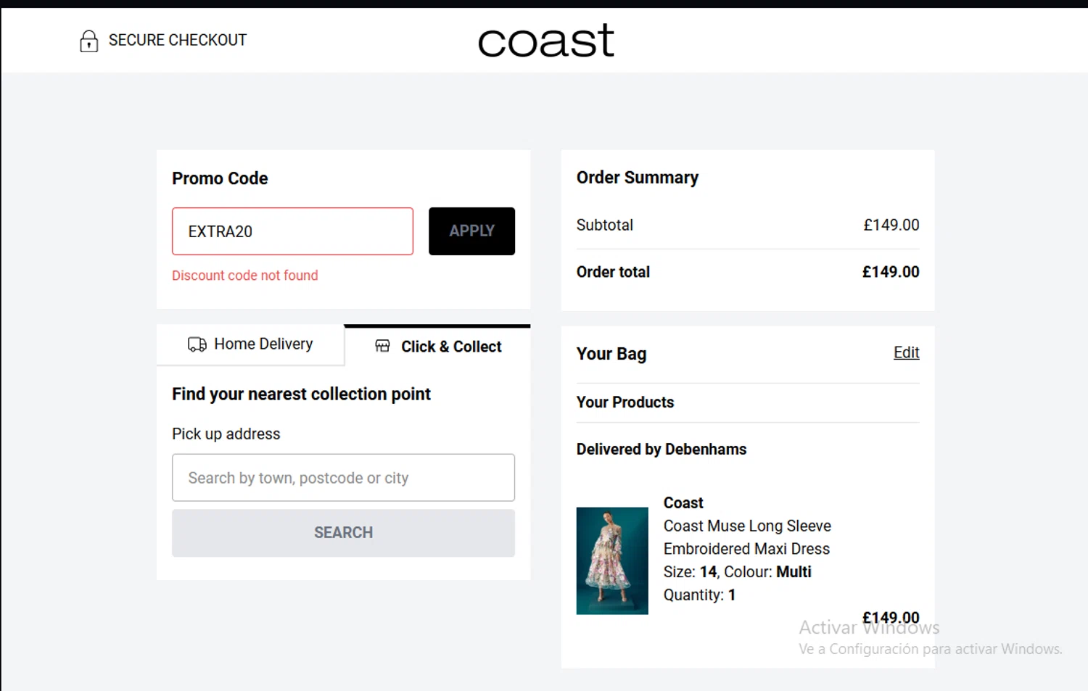The image size is (1088, 691).
Task: Click the 'Order total' label
Action: pyautogui.click(x=613, y=272)
